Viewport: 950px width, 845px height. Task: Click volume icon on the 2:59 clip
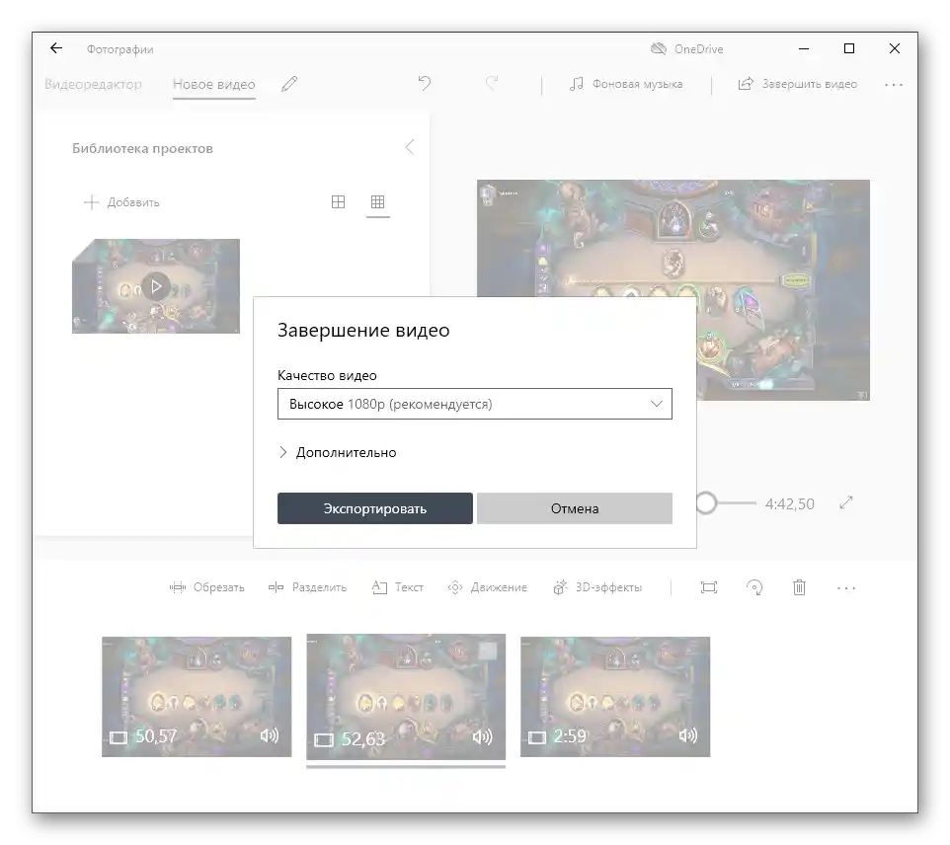(688, 735)
